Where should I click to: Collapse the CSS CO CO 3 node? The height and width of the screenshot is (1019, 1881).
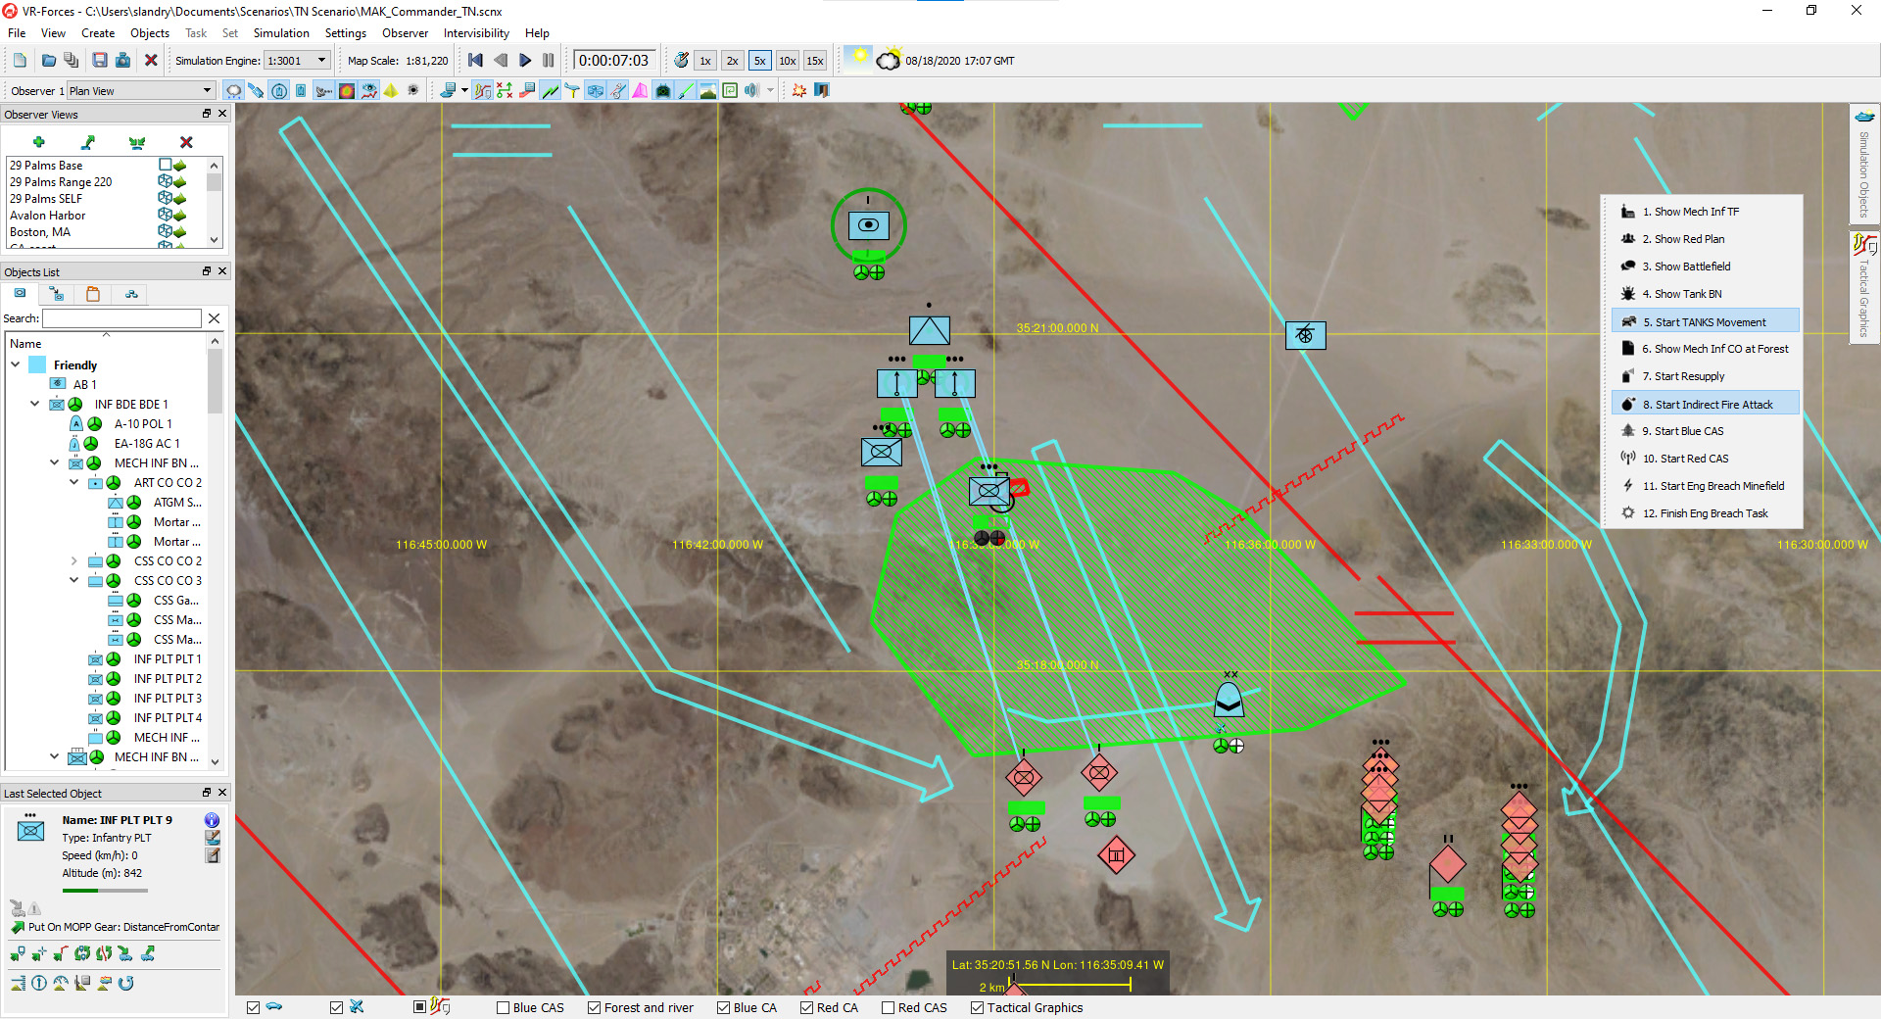click(x=74, y=580)
